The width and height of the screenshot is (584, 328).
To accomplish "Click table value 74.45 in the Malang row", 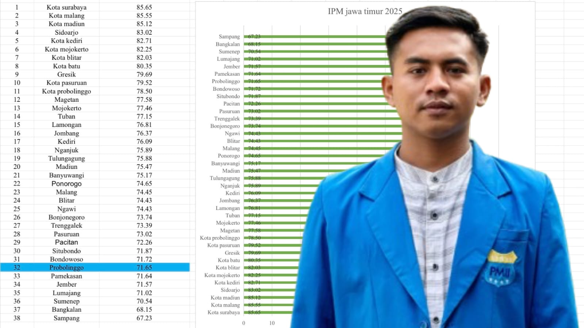I will pos(144,192).
